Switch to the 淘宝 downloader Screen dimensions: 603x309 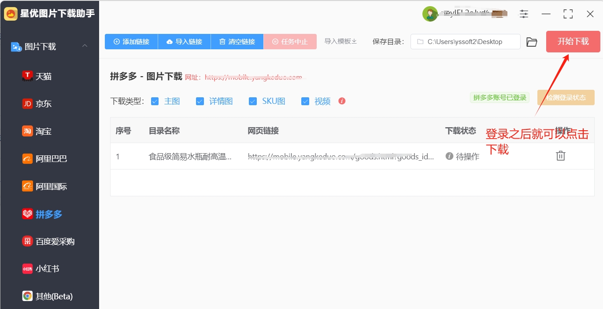(x=37, y=131)
